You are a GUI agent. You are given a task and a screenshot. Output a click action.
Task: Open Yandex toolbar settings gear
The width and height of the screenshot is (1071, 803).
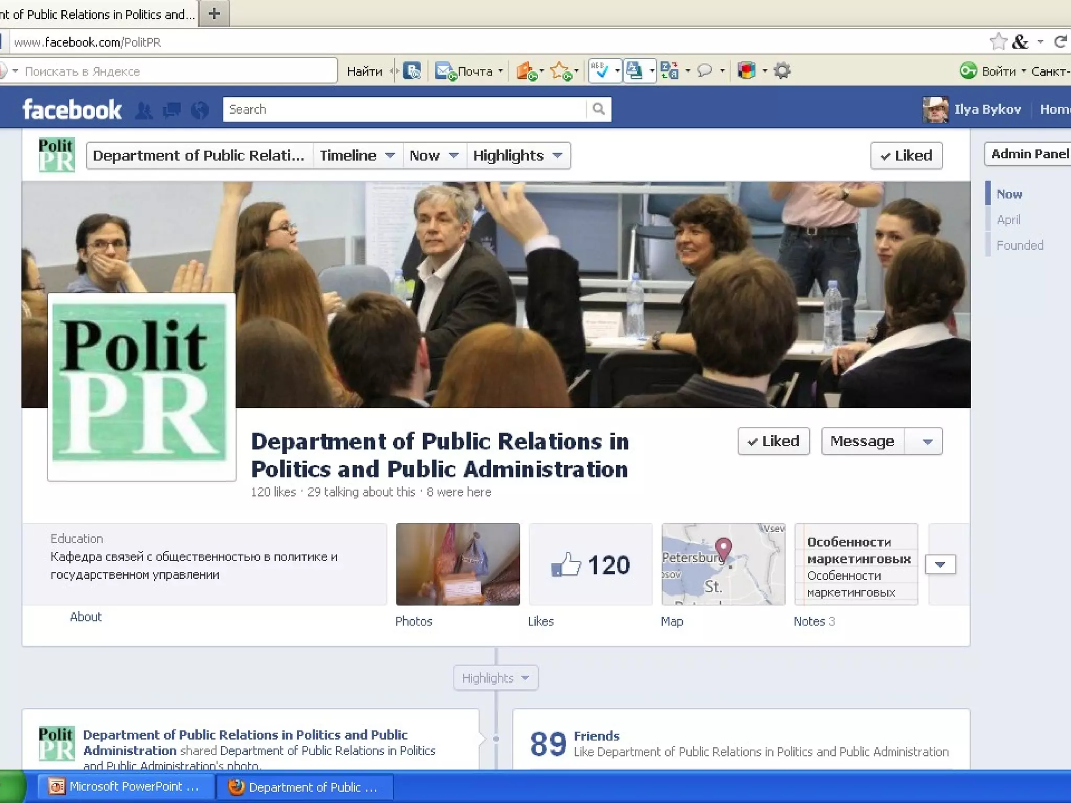point(782,71)
